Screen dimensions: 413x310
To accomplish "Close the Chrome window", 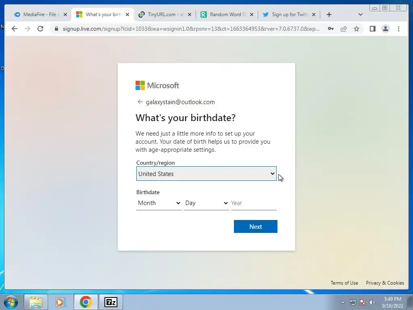I will [x=399, y=8].
